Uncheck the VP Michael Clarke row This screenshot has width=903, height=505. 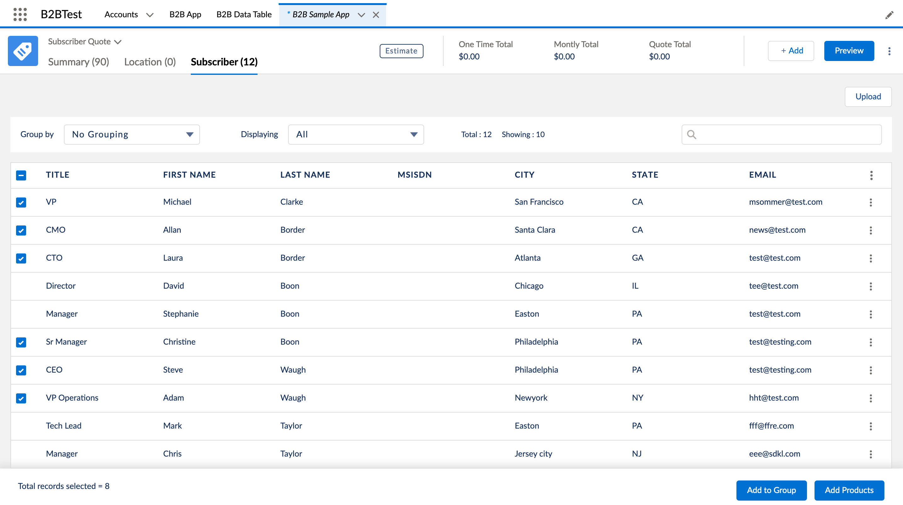pos(21,203)
